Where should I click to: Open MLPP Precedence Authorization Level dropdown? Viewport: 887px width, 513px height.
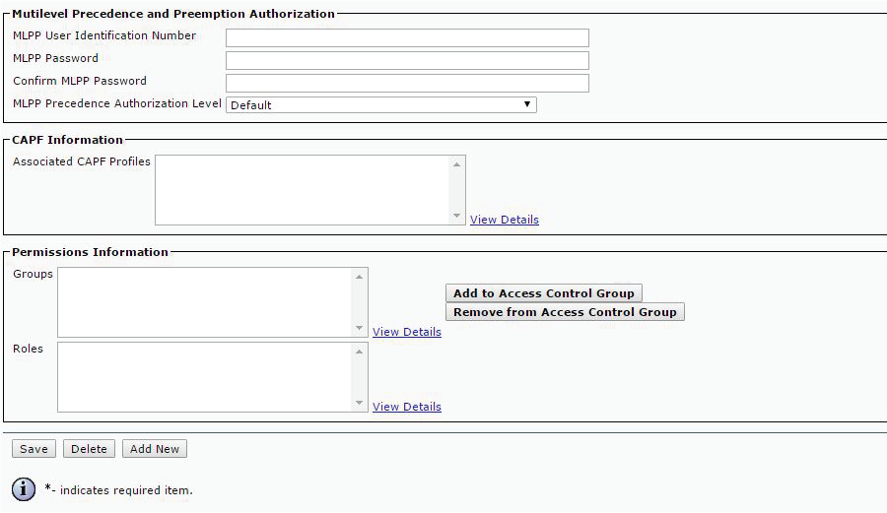[x=381, y=104]
